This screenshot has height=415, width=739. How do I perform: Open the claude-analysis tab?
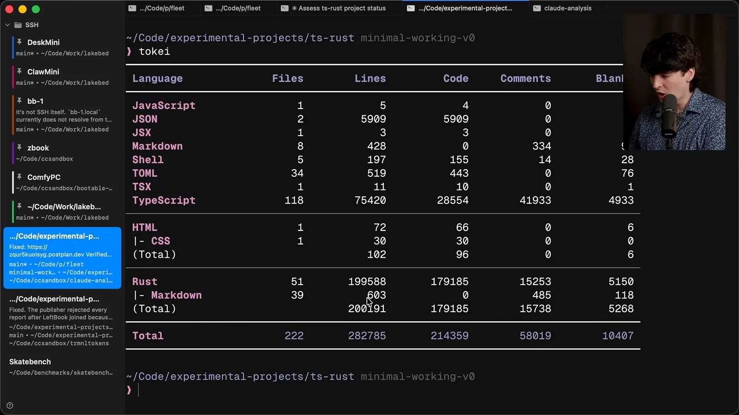point(568,8)
